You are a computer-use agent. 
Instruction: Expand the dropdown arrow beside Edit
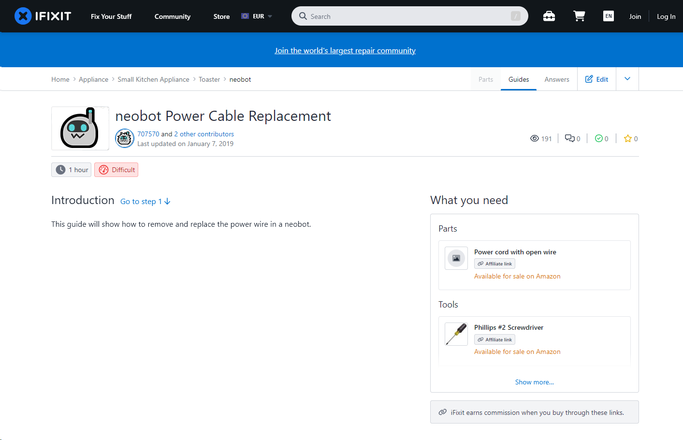click(x=627, y=79)
